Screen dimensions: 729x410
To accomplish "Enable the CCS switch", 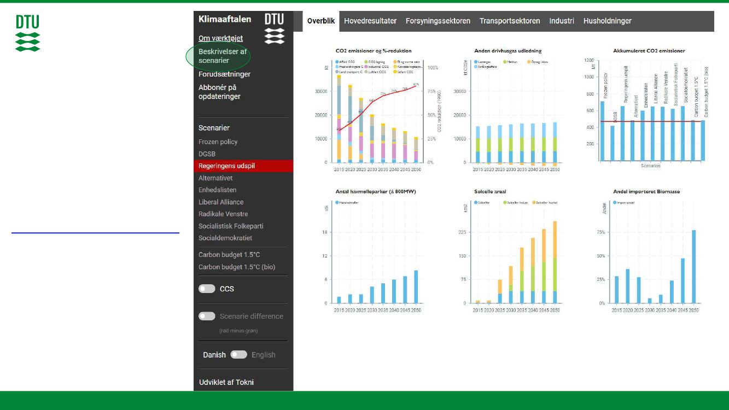I will pos(207,289).
